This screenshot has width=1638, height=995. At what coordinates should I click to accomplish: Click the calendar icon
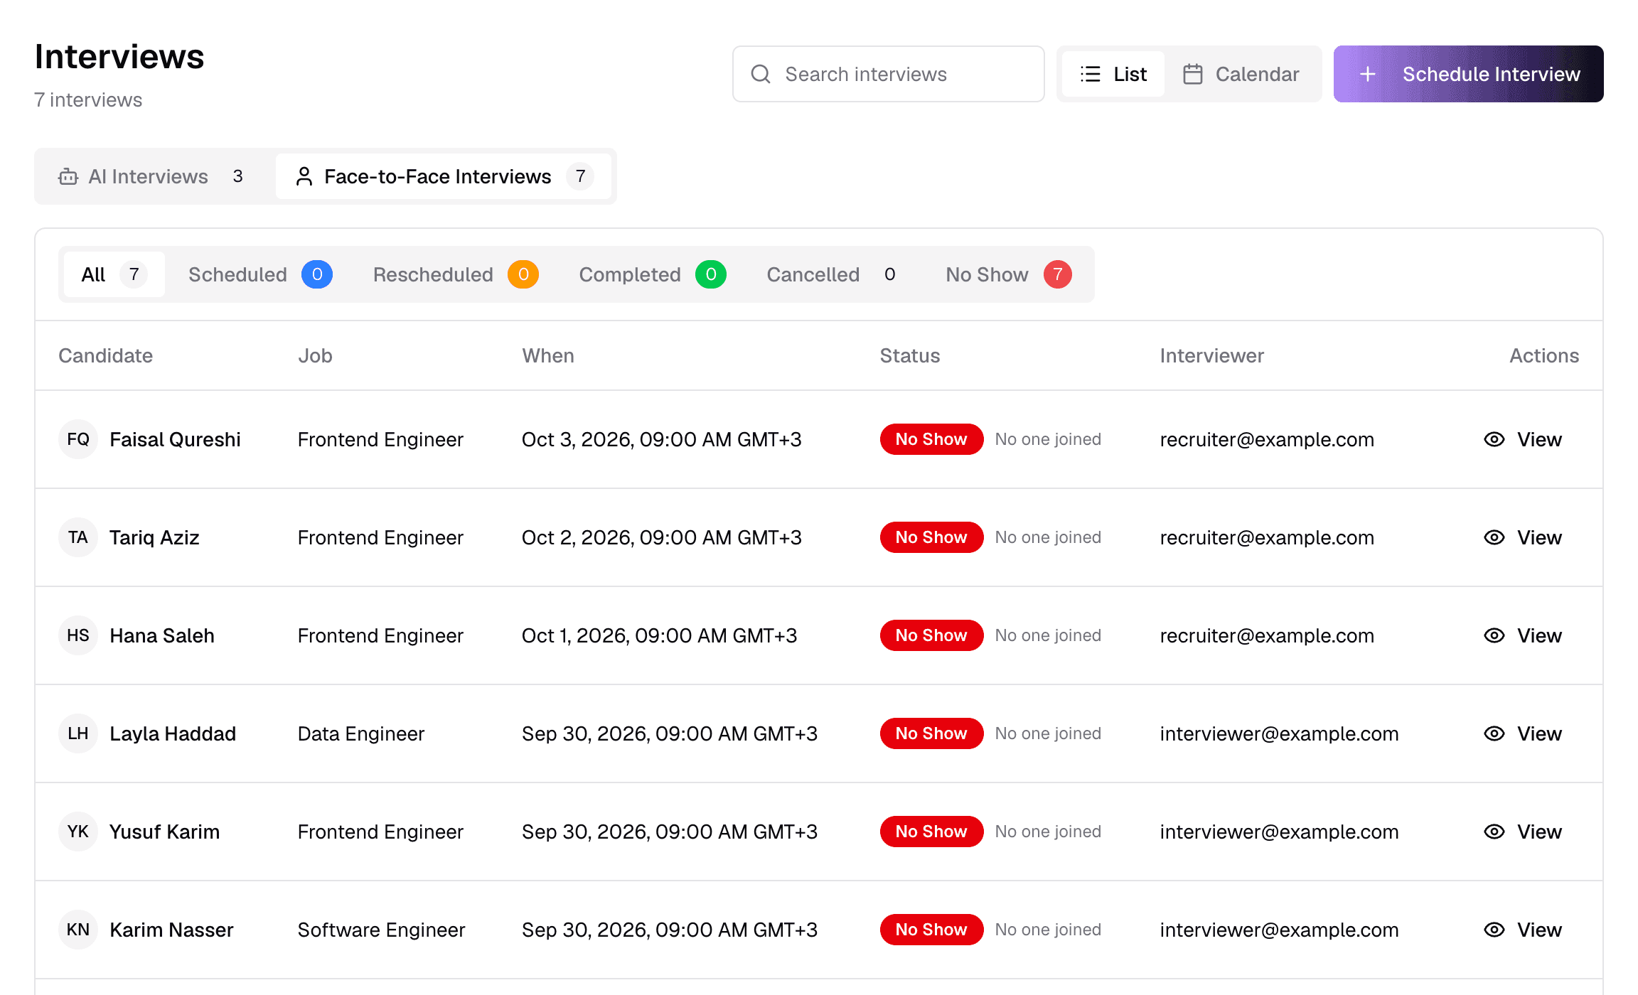pos(1193,74)
